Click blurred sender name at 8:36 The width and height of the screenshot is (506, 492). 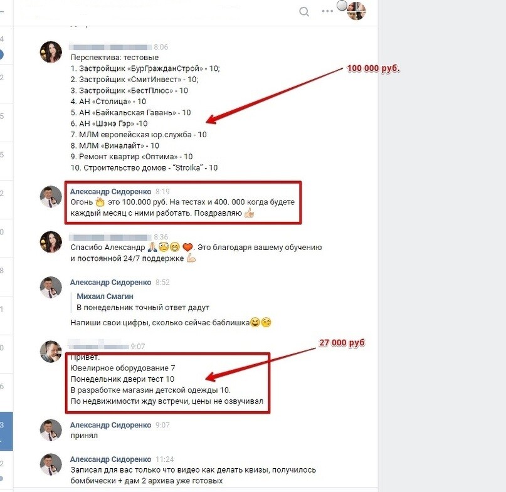pos(110,237)
